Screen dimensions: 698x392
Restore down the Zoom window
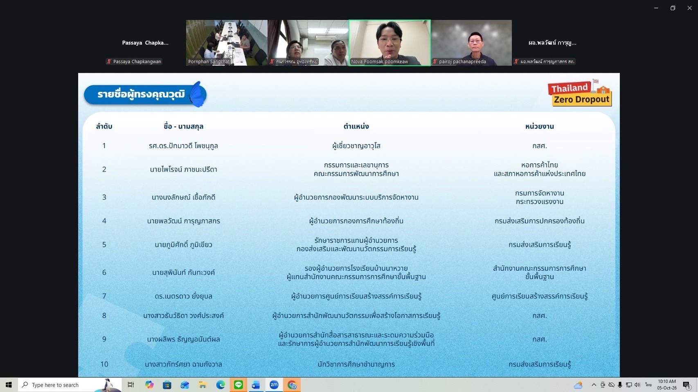coord(673,8)
